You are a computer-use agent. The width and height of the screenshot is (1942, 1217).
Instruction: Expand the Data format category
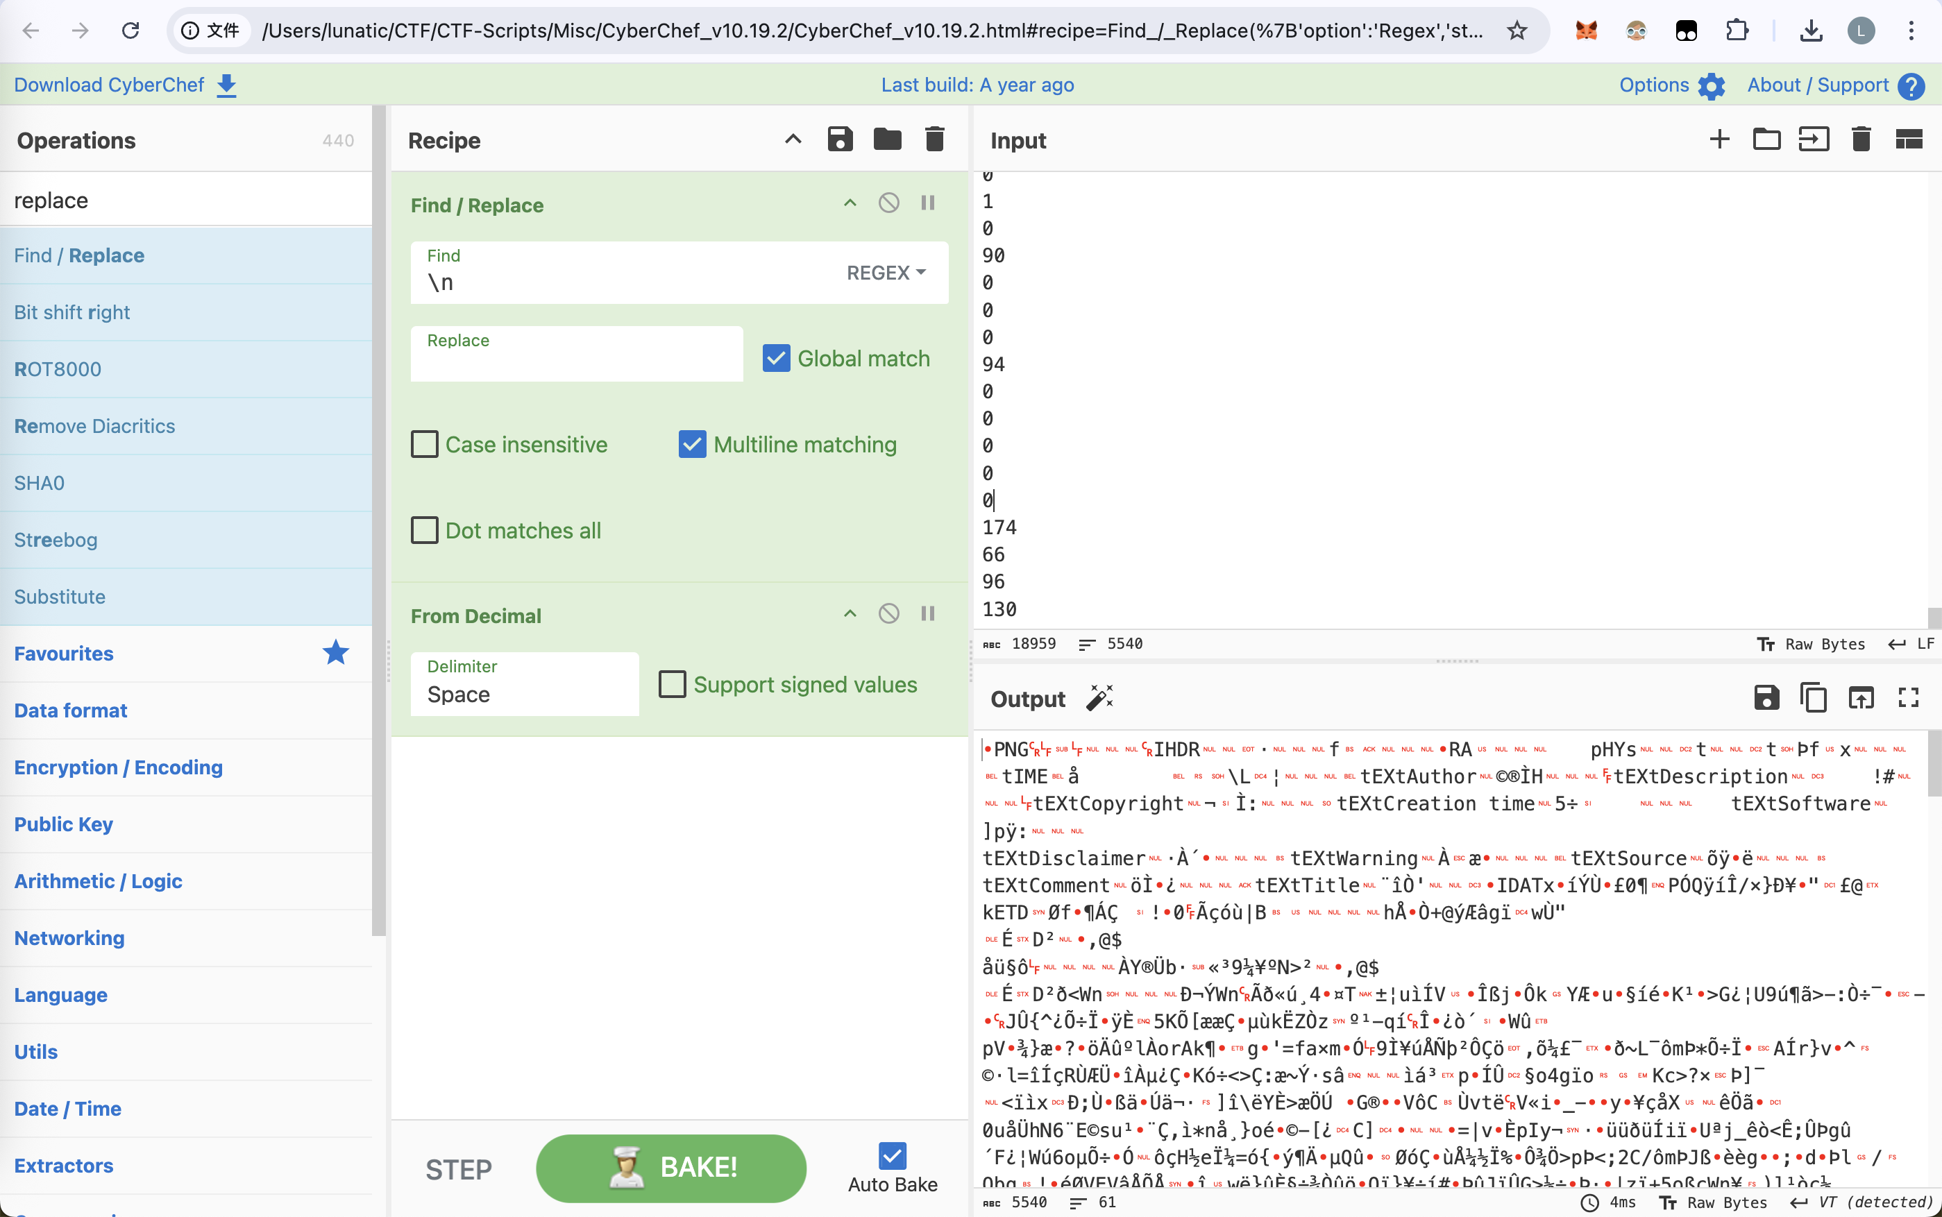pos(71,710)
